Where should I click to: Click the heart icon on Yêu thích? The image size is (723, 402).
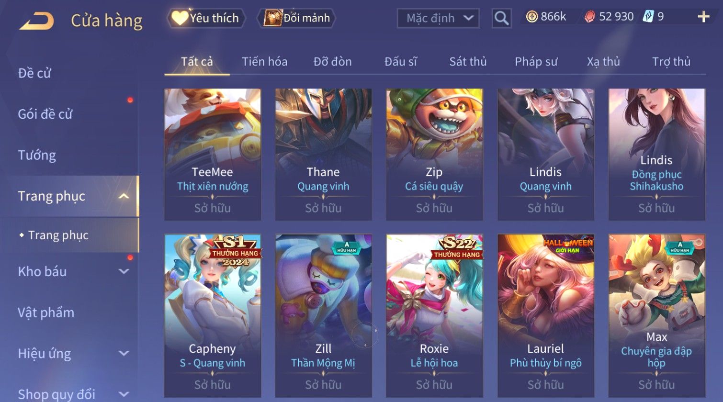(180, 18)
